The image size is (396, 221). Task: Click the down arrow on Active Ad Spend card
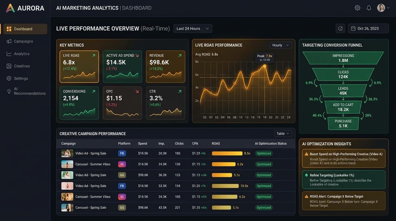(137, 56)
